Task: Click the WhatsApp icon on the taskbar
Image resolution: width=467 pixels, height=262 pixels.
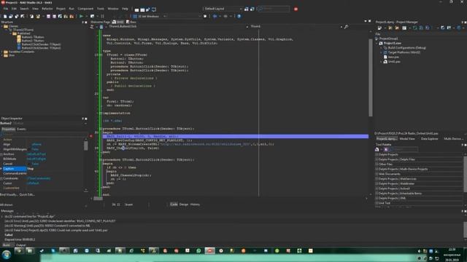Action: (x=198, y=250)
